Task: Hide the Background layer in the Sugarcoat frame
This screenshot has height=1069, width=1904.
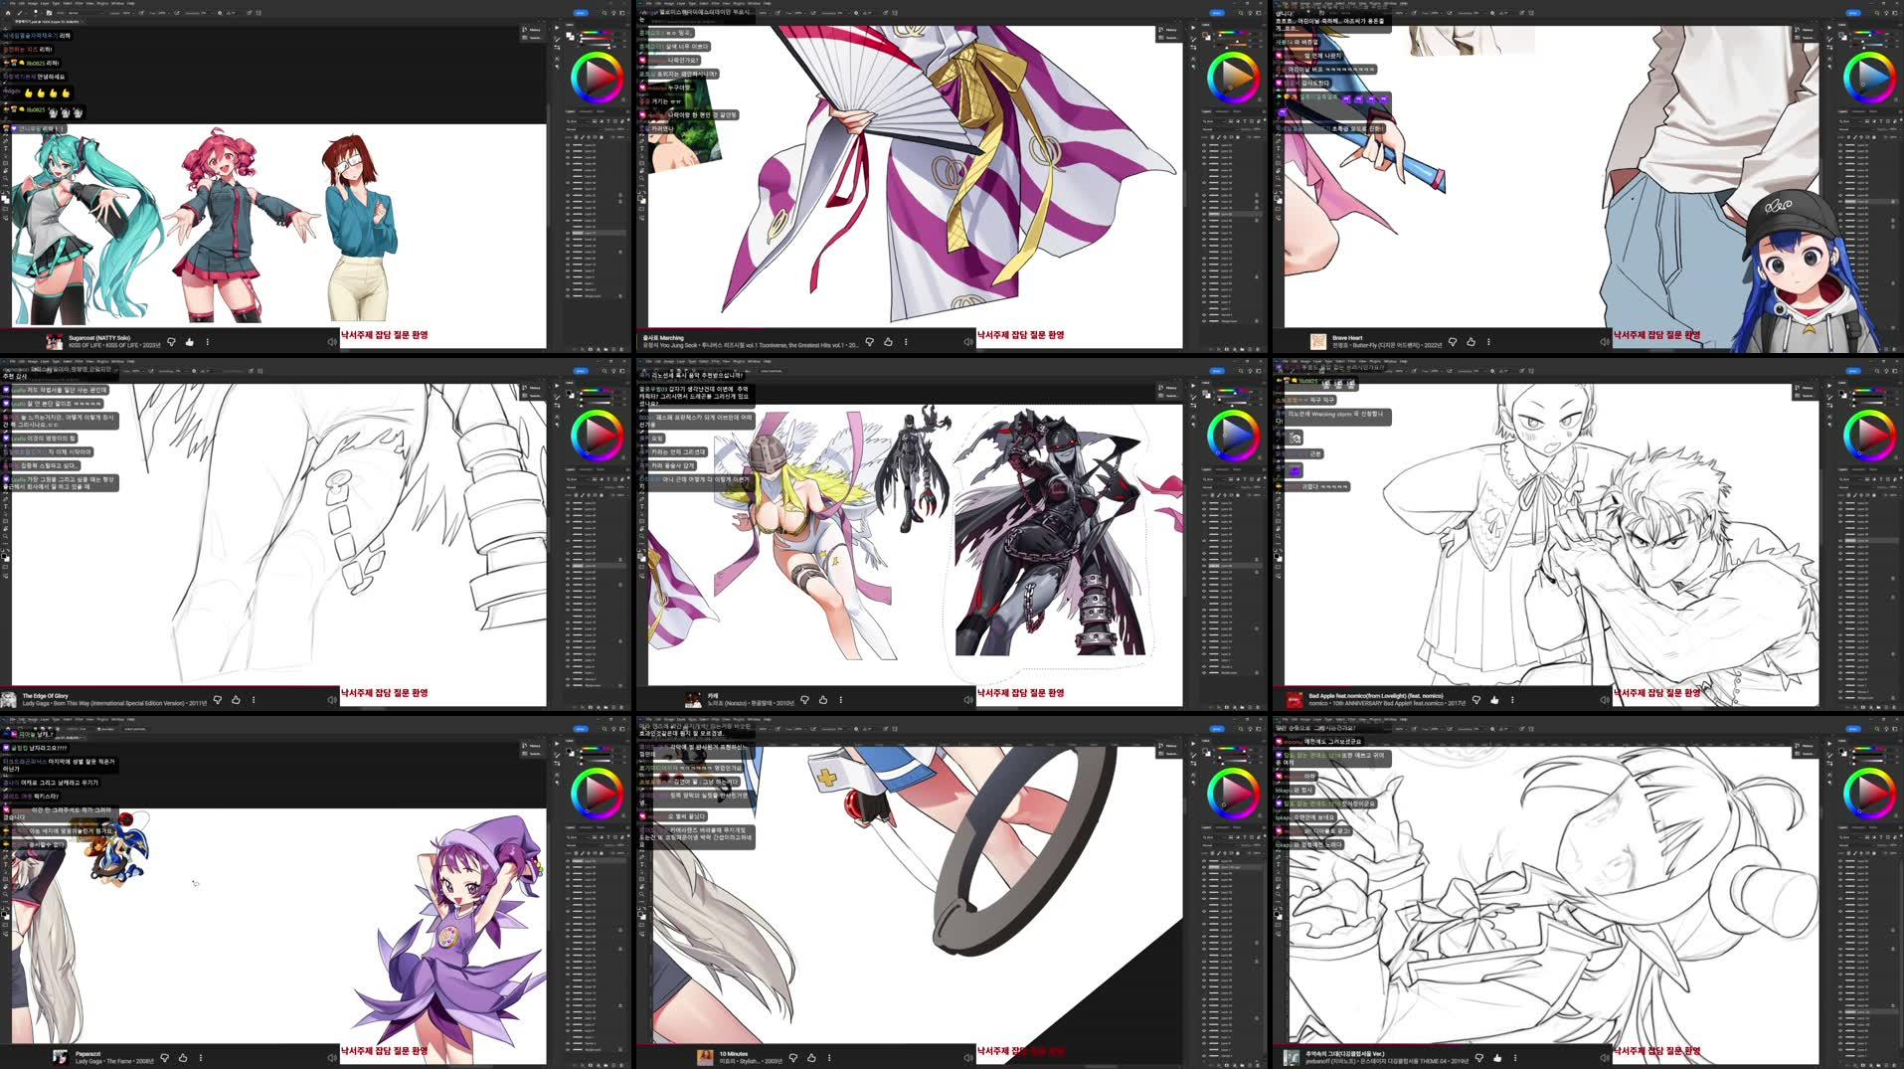Action: click(568, 296)
